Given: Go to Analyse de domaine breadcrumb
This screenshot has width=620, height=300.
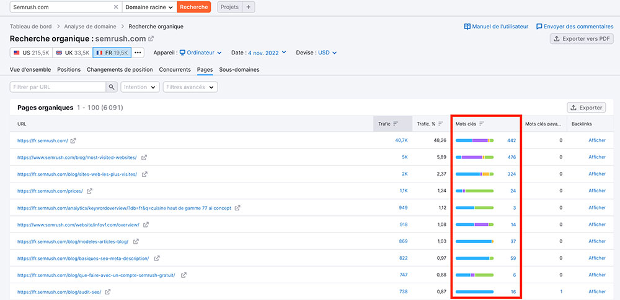Looking at the screenshot, I should coord(90,27).
